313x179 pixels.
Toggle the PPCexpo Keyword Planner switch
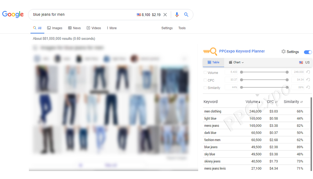[308, 52]
